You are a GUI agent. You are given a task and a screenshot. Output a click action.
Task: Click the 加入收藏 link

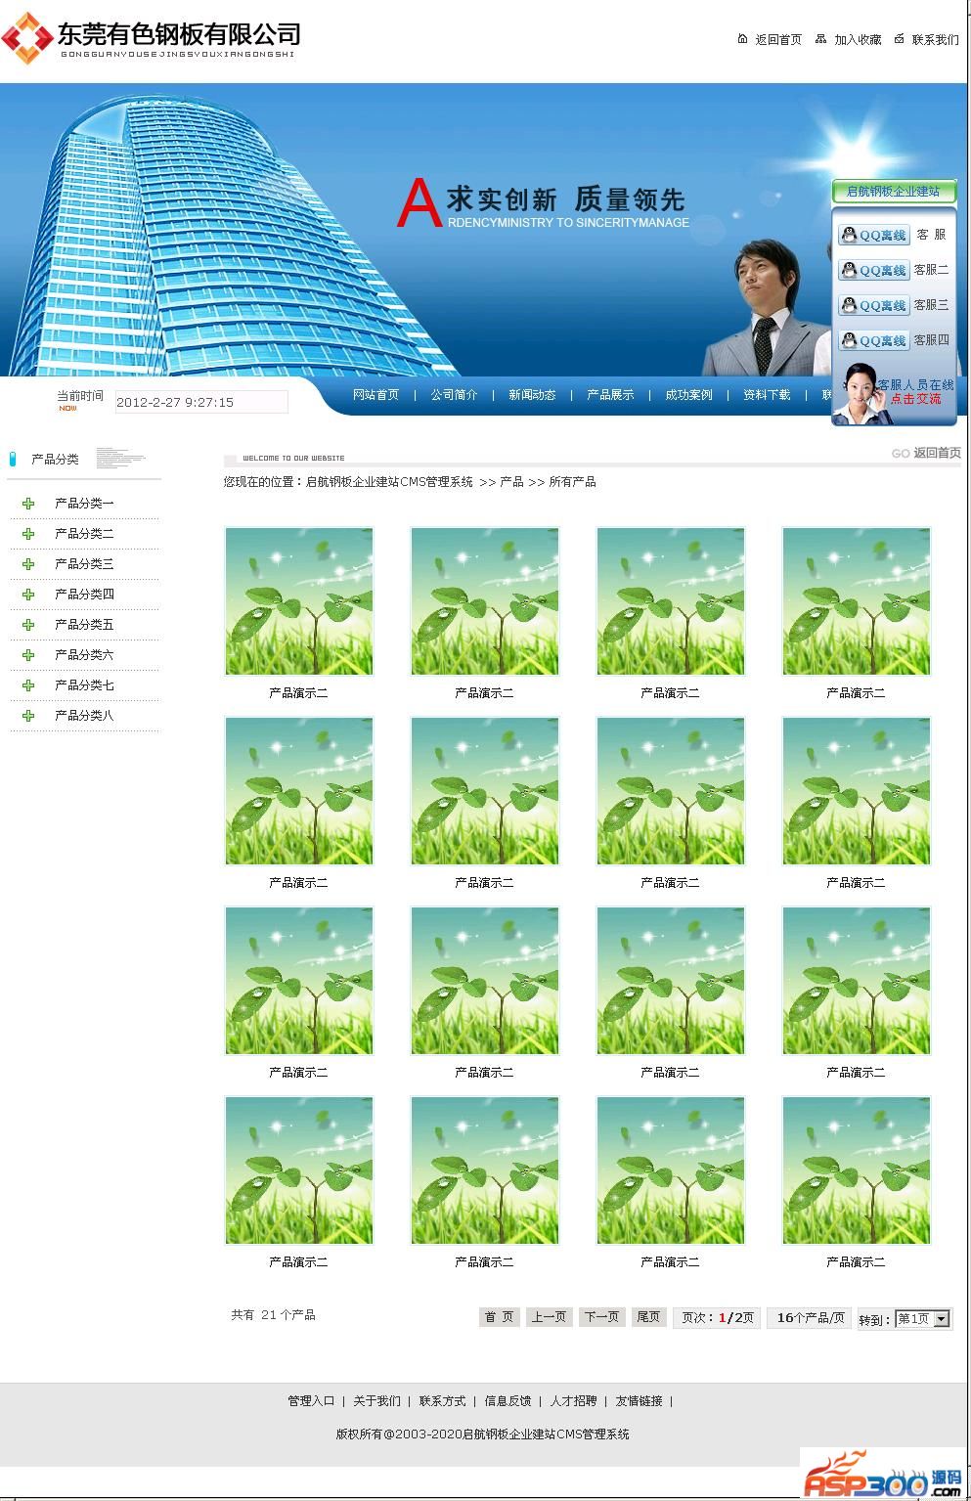(858, 40)
